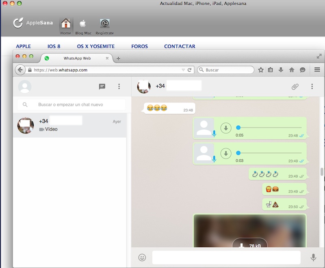Download the 0:05 voice message
Screen dimensions: 325x268
[226, 128]
